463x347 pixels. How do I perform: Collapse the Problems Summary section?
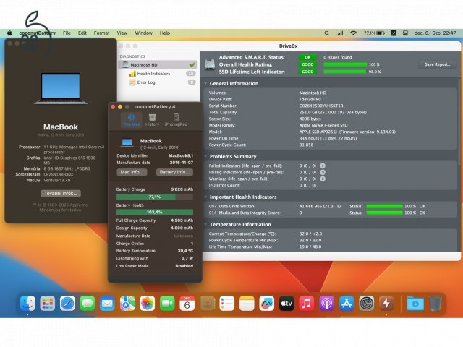tap(205, 156)
